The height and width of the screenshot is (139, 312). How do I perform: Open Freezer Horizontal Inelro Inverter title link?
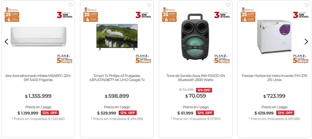(x=274, y=77)
